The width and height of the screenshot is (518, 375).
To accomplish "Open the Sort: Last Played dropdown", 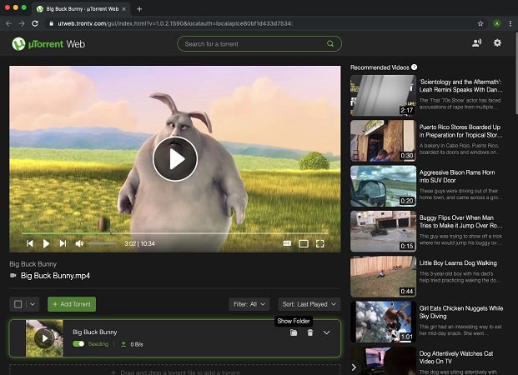I will coord(309,304).
